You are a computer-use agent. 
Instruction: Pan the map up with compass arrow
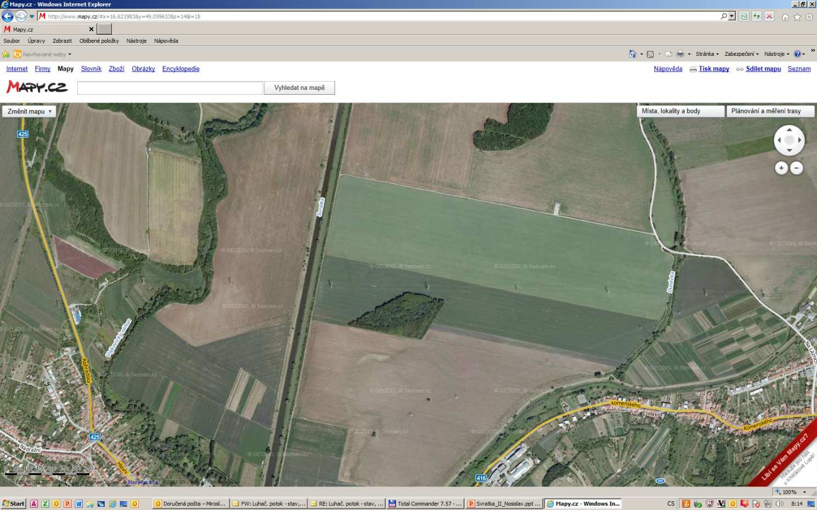[x=789, y=130]
